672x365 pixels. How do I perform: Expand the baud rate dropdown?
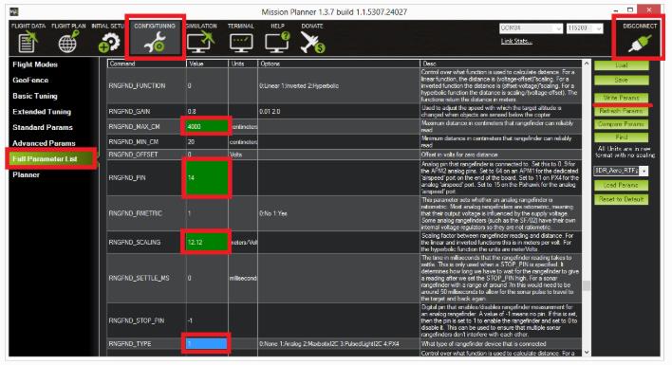585,28
